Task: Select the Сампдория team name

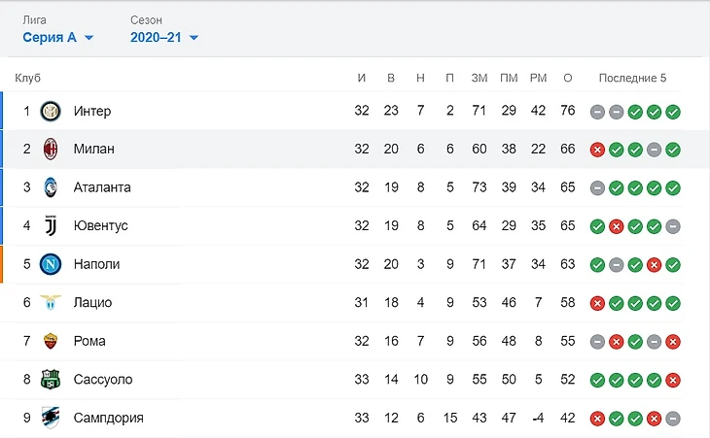Action: pyautogui.click(x=108, y=418)
